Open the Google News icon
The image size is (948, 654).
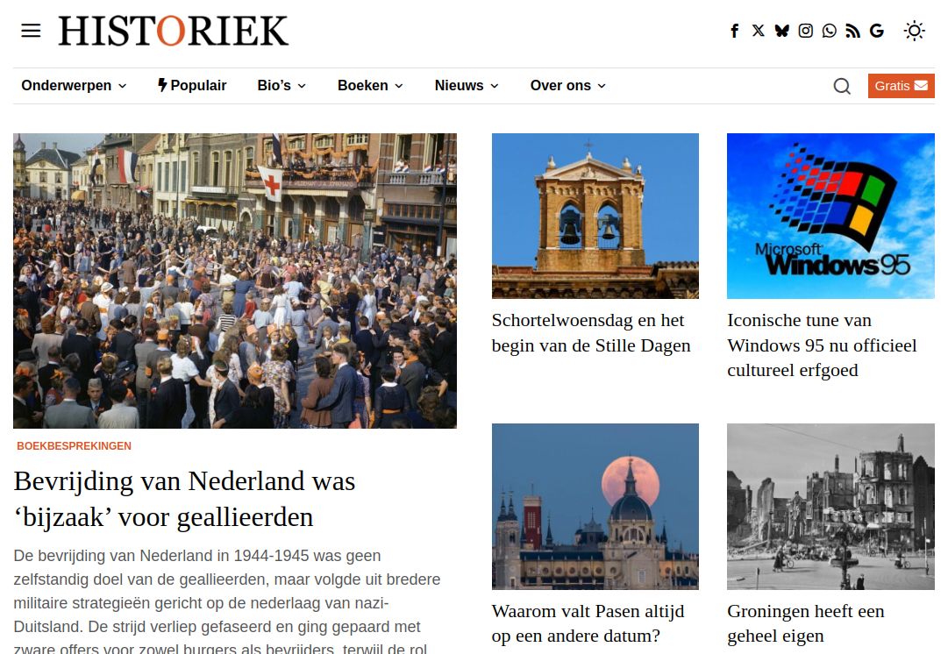click(x=877, y=31)
